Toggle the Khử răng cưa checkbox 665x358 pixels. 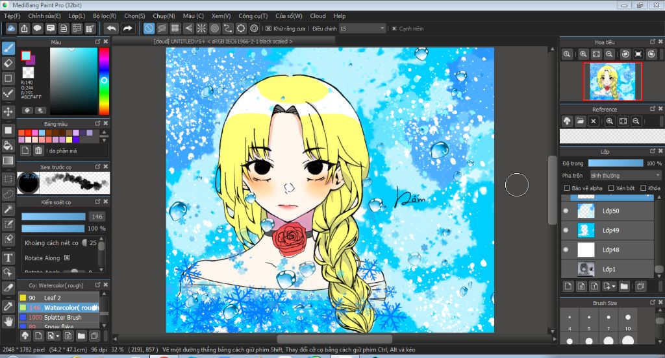tap(268, 29)
